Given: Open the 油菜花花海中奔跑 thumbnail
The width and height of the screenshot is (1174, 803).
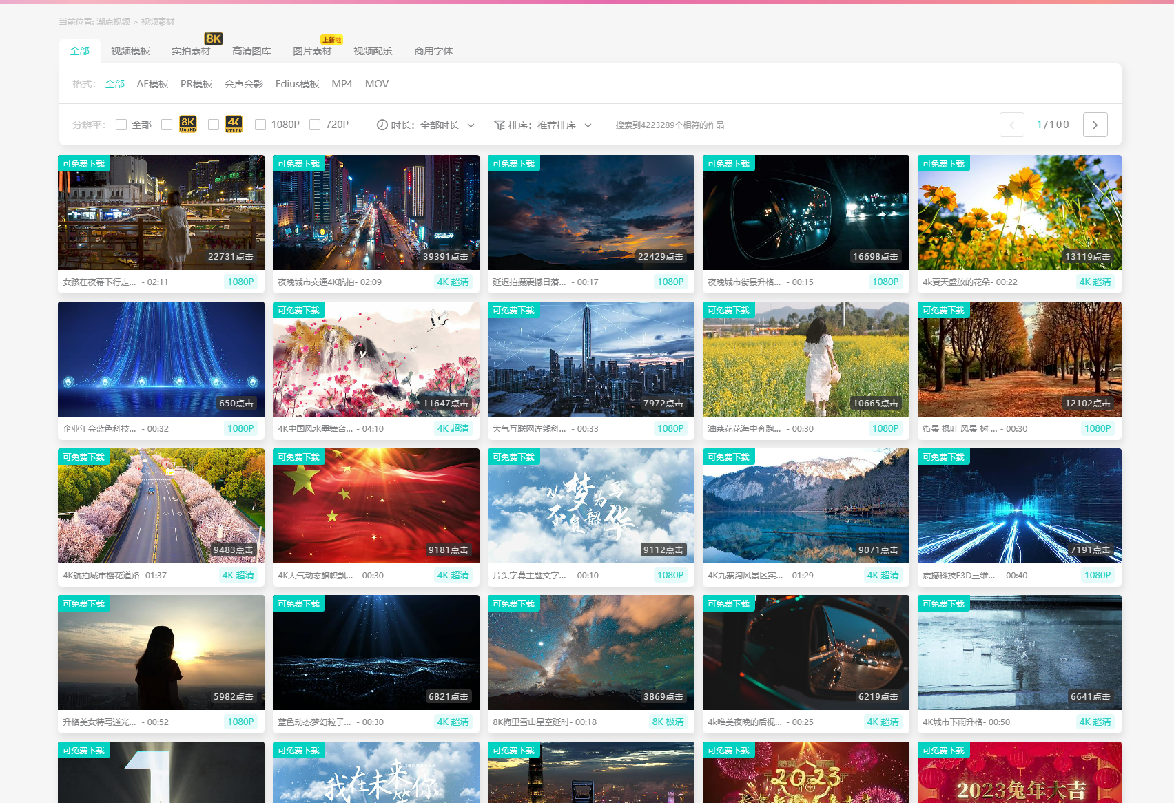Looking at the screenshot, I should tap(806, 359).
